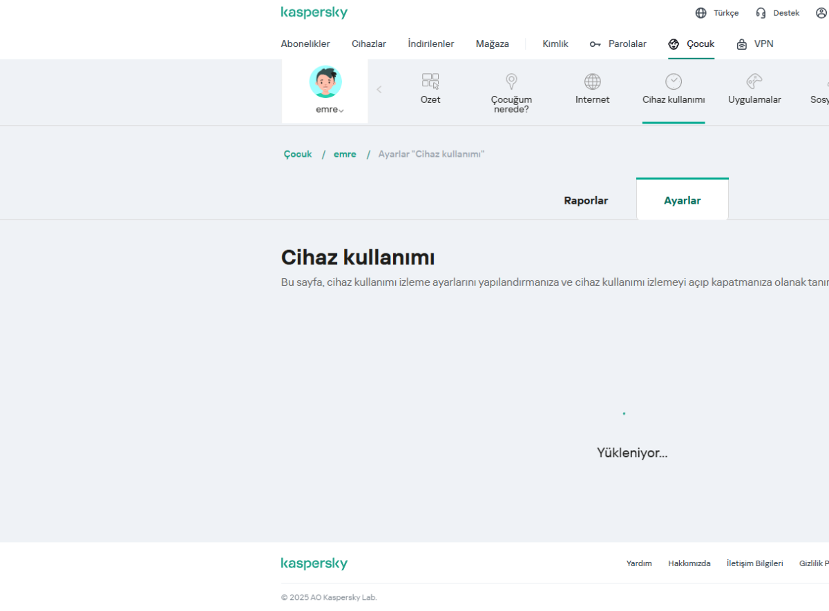Viewport: 829px width, 611px height.
Task: Follow the Çocuk breadcrumb link
Action: (298, 154)
